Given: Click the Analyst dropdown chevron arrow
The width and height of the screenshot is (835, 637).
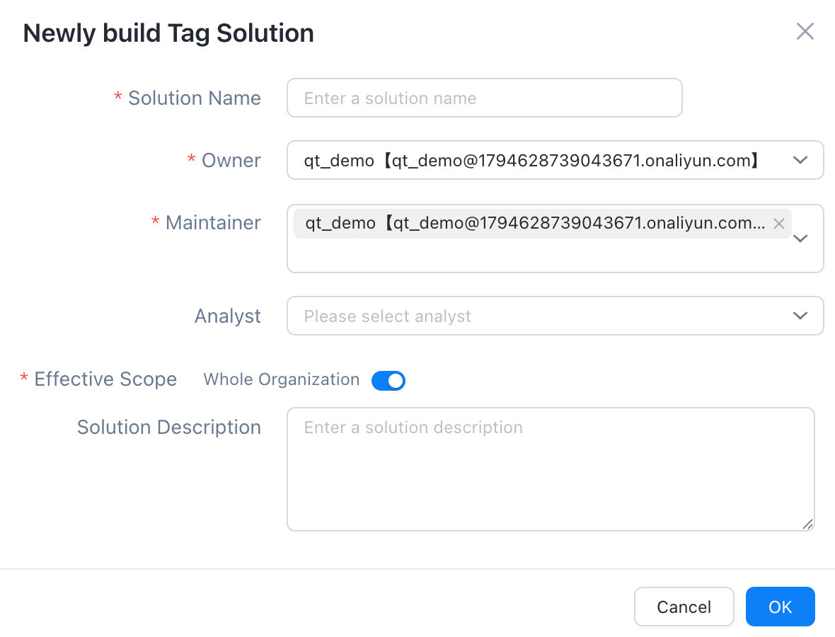Looking at the screenshot, I should tap(800, 316).
